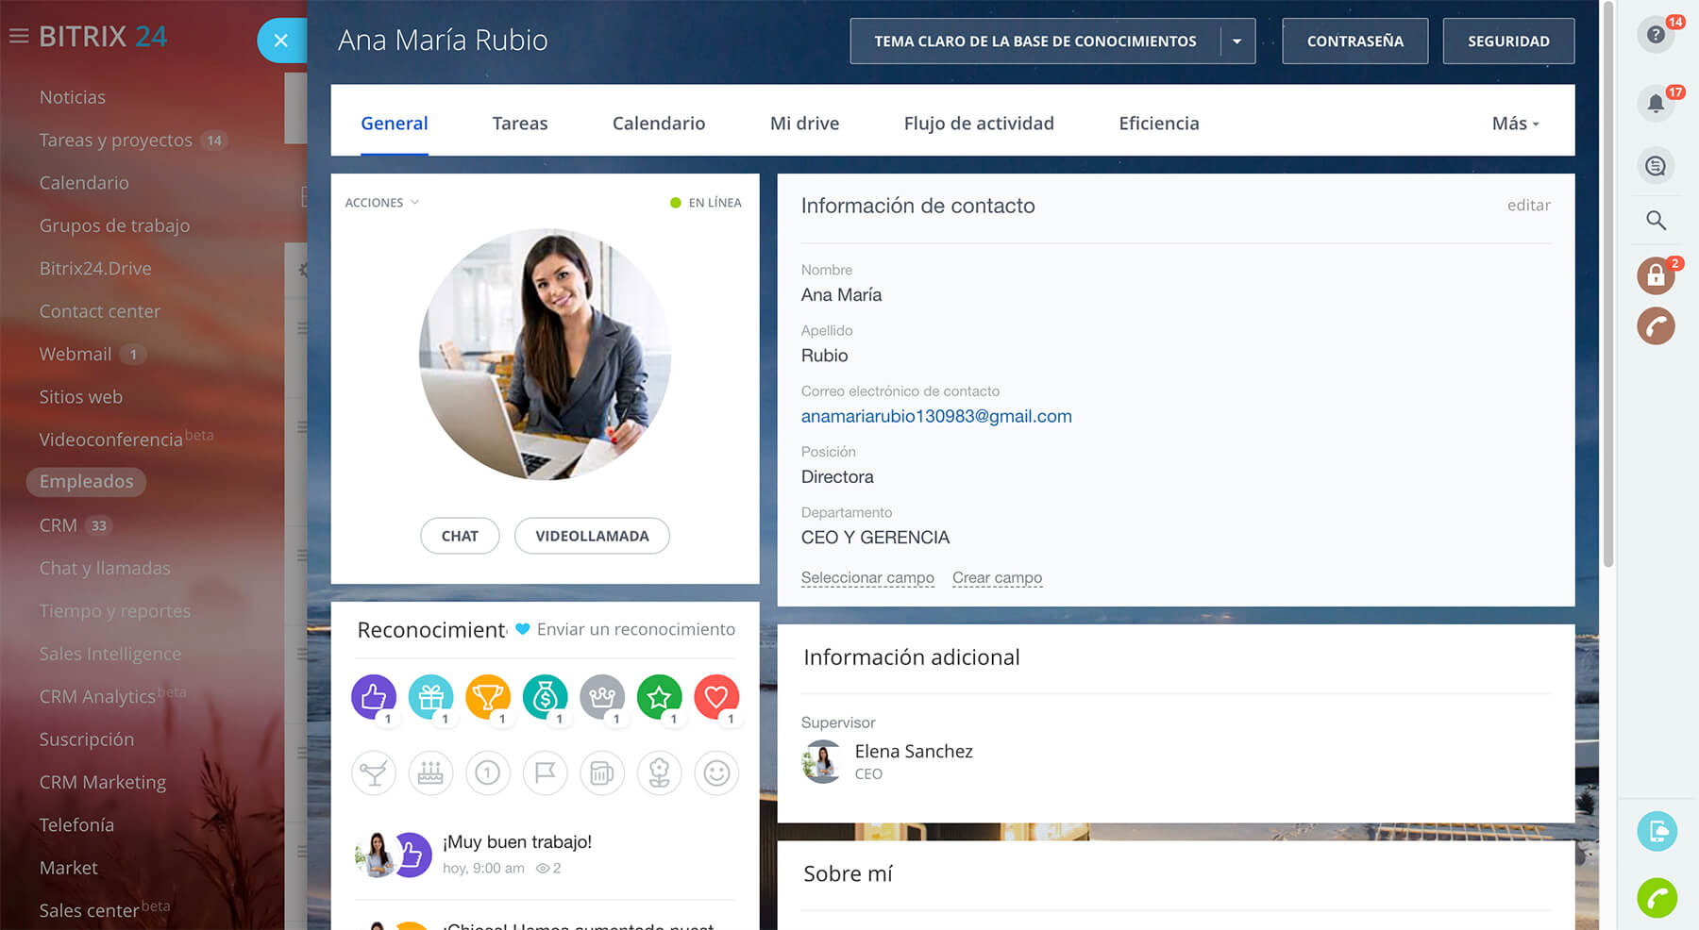Choose the trophy recognition badge
The image size is (1699, 930).
(488, 697)
